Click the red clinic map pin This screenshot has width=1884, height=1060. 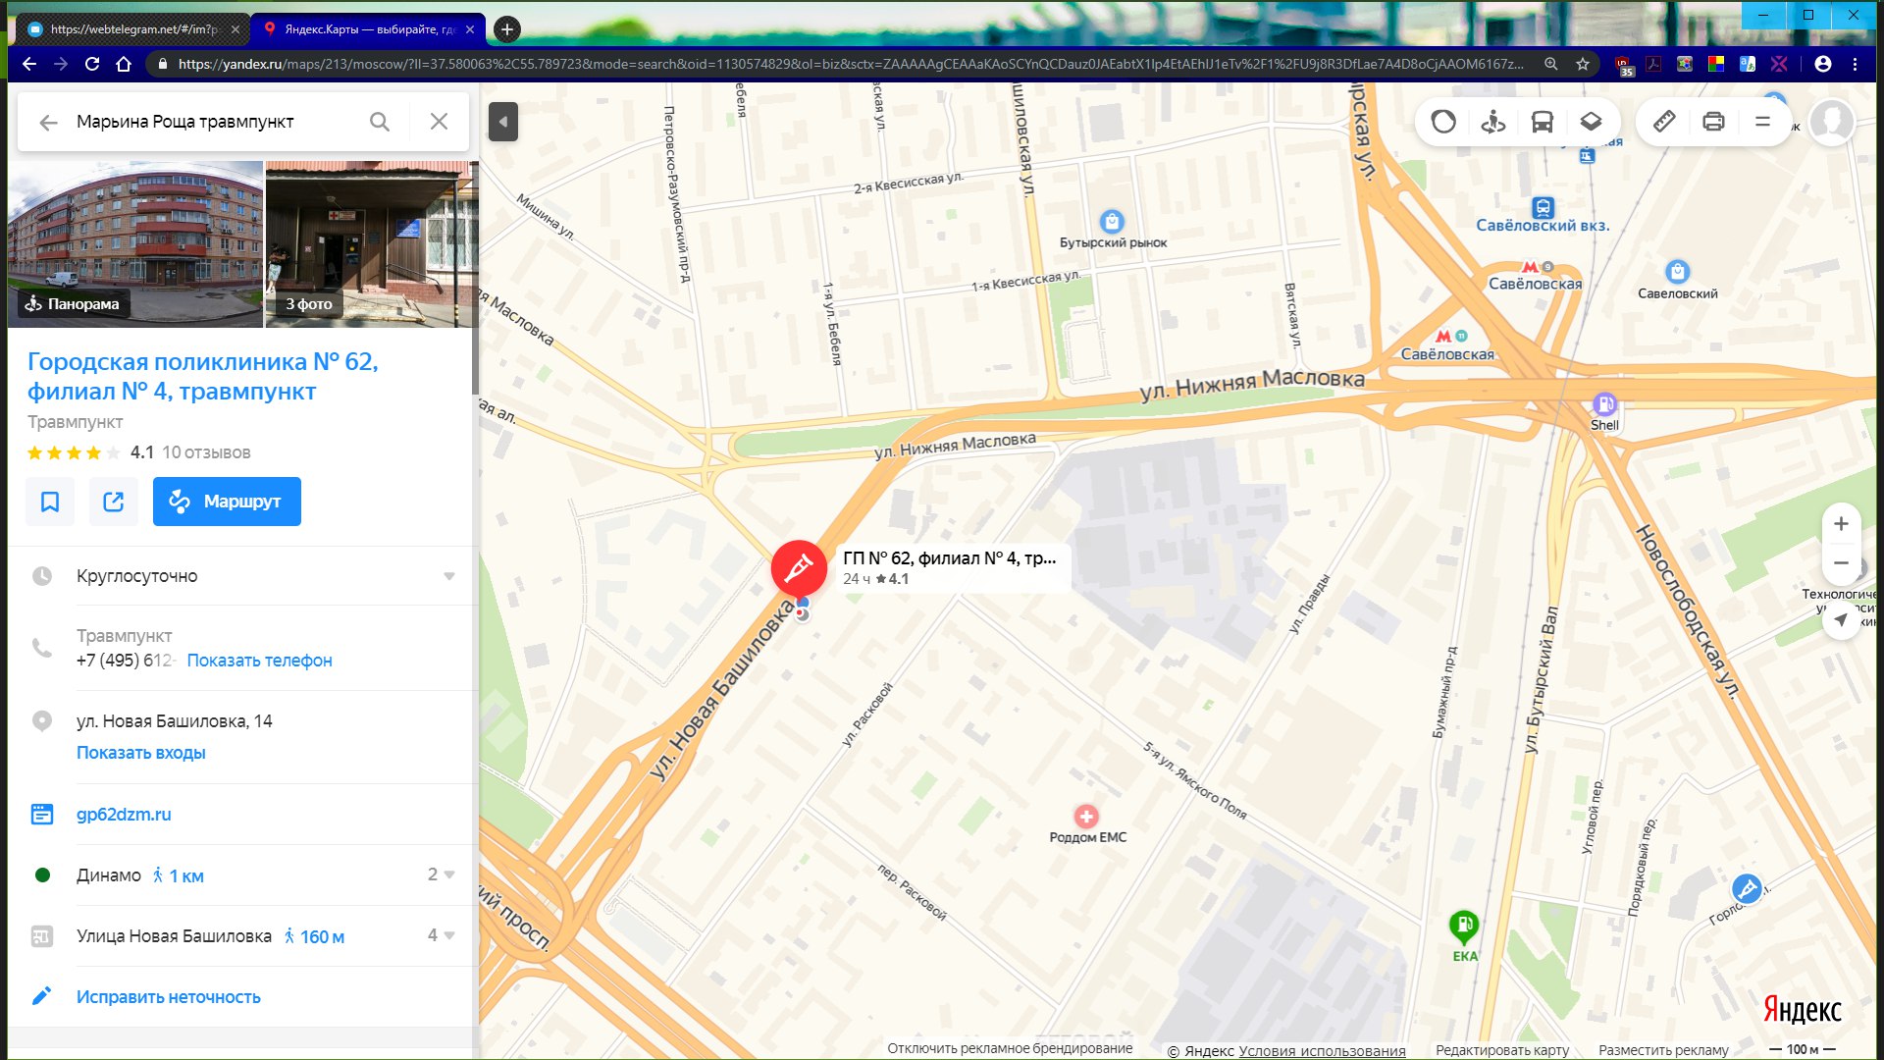point(799,567)
